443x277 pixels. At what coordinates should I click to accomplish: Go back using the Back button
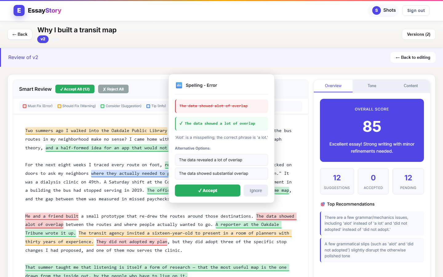20,34
